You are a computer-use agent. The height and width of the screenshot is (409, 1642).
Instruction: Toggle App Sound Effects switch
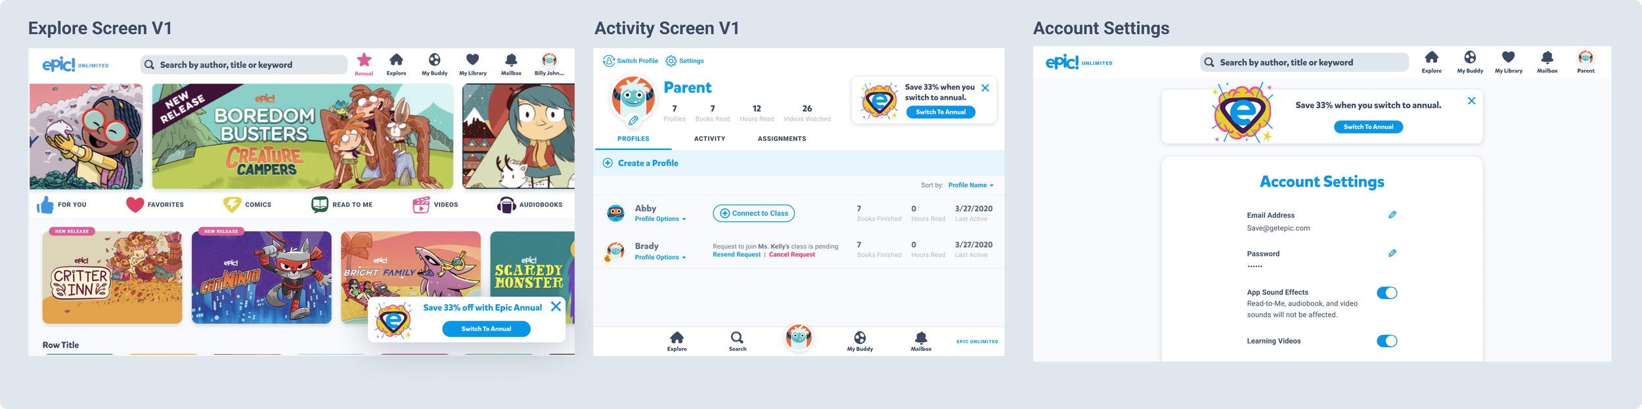click(x=1387, y=293)
